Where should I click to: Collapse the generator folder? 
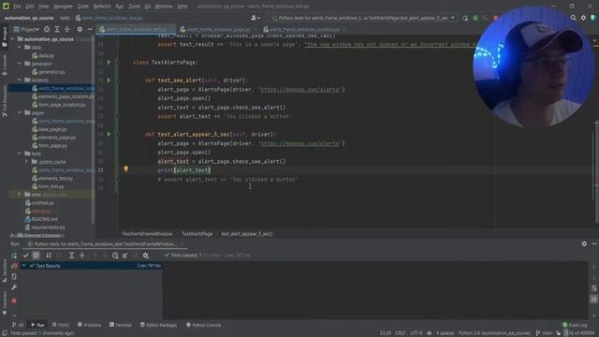pos(20,64)
